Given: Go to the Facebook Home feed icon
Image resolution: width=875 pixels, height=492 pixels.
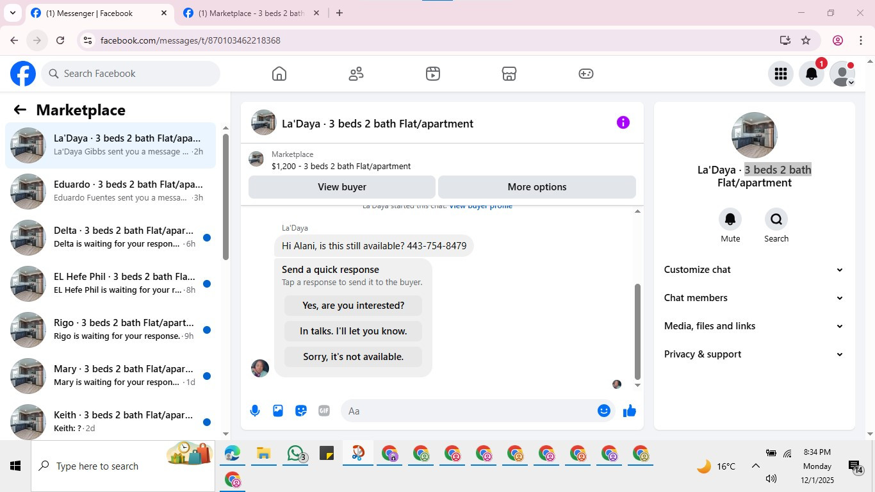Looking at the screenshot, I should [x=279, y=74].
